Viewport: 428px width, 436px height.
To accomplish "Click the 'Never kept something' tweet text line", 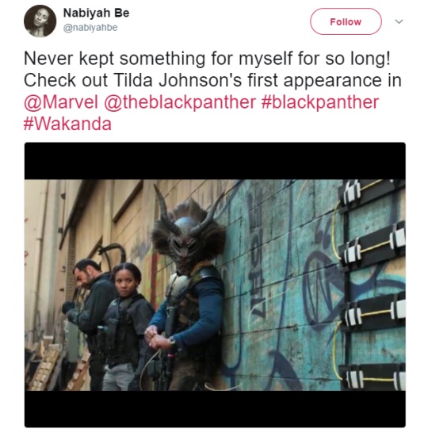I will point(207,59).
